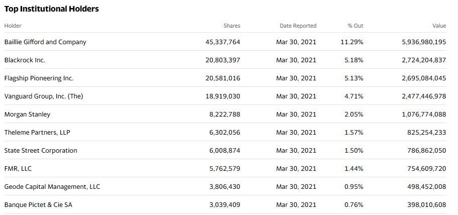Select Blackrock Inc. holder name
The height and width of the screenshot is (215, 458).
point(25,60)
